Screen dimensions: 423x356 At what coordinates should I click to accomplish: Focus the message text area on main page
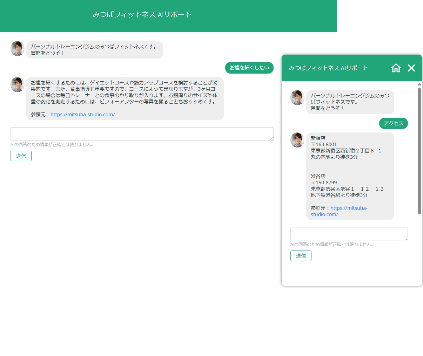click(x=142, y=134)
